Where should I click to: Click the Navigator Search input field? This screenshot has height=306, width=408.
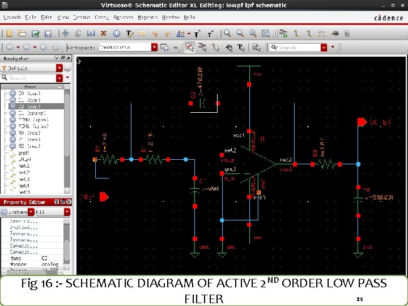tap(28, 78)
